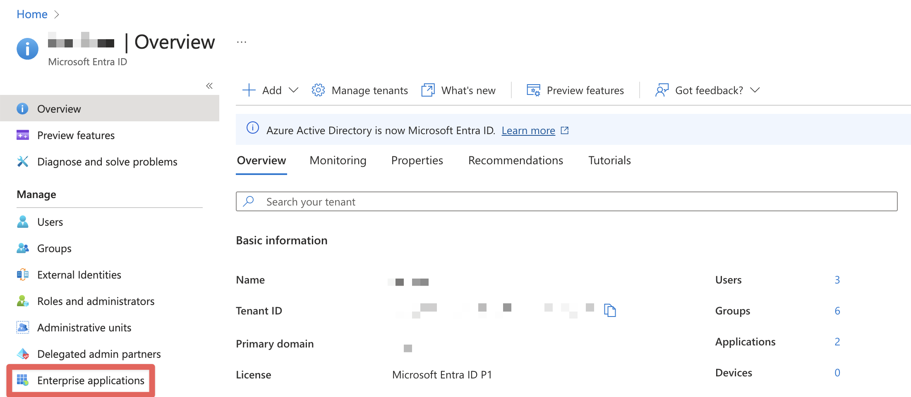Switch to the Properties tab
This screenshot has width=911, height=397.
pos(417,160)
